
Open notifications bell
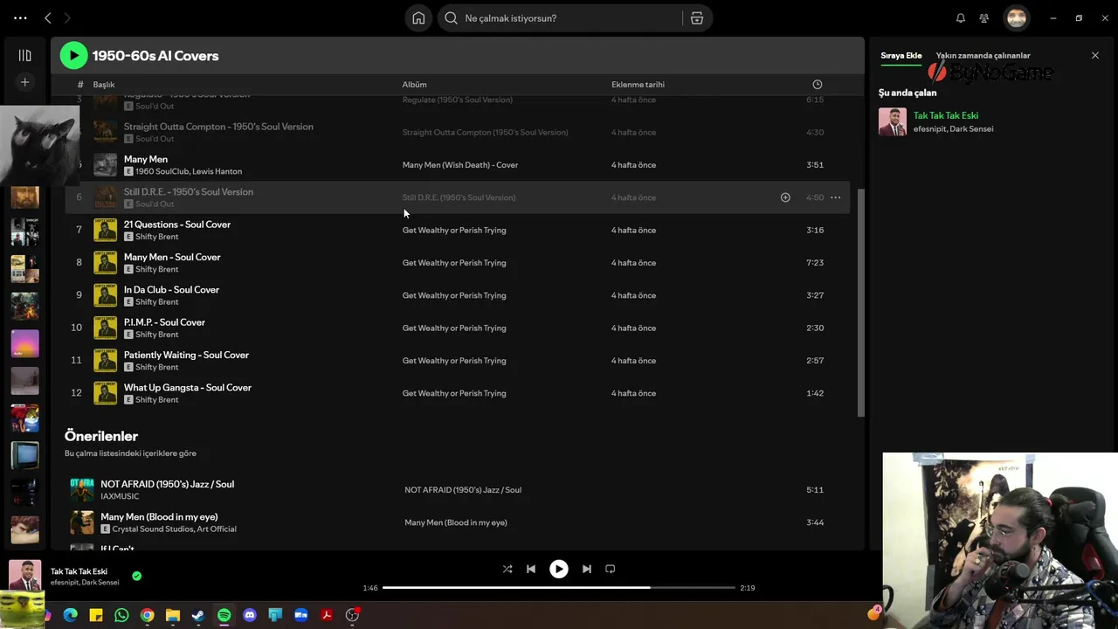(961, 18)
